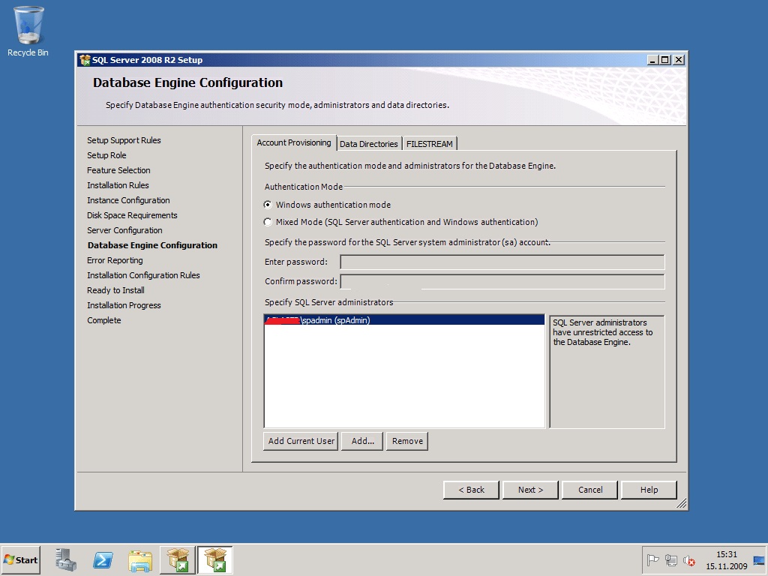Click the Server Configuration step
Viewport: 768px width, 576px height.
point(124,230)
